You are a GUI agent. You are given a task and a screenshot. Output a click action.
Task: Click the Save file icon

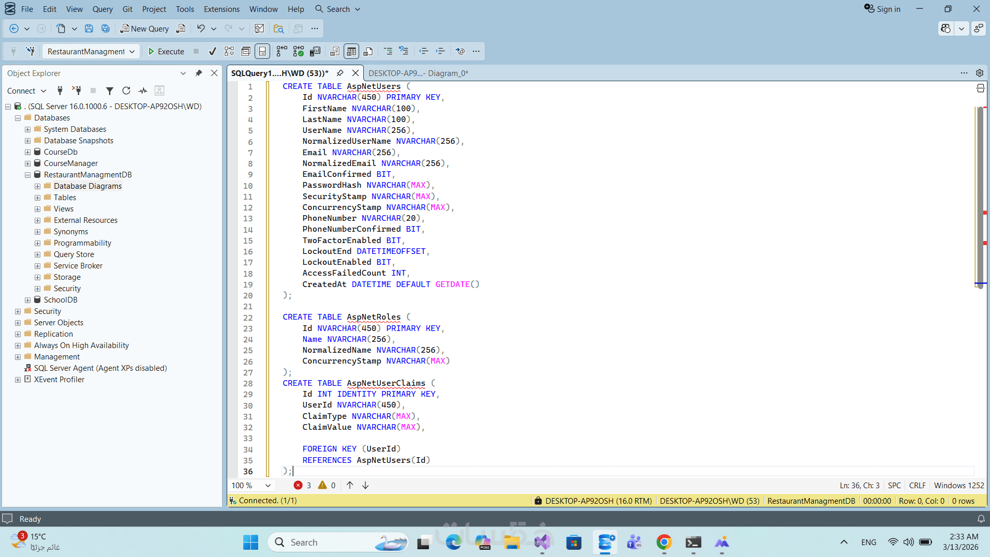(89, 28)
